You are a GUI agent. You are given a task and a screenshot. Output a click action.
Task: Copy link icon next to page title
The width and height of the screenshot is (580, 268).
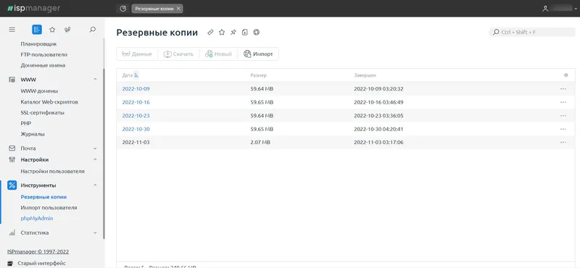pyautogui.click(x=210, y=33)
